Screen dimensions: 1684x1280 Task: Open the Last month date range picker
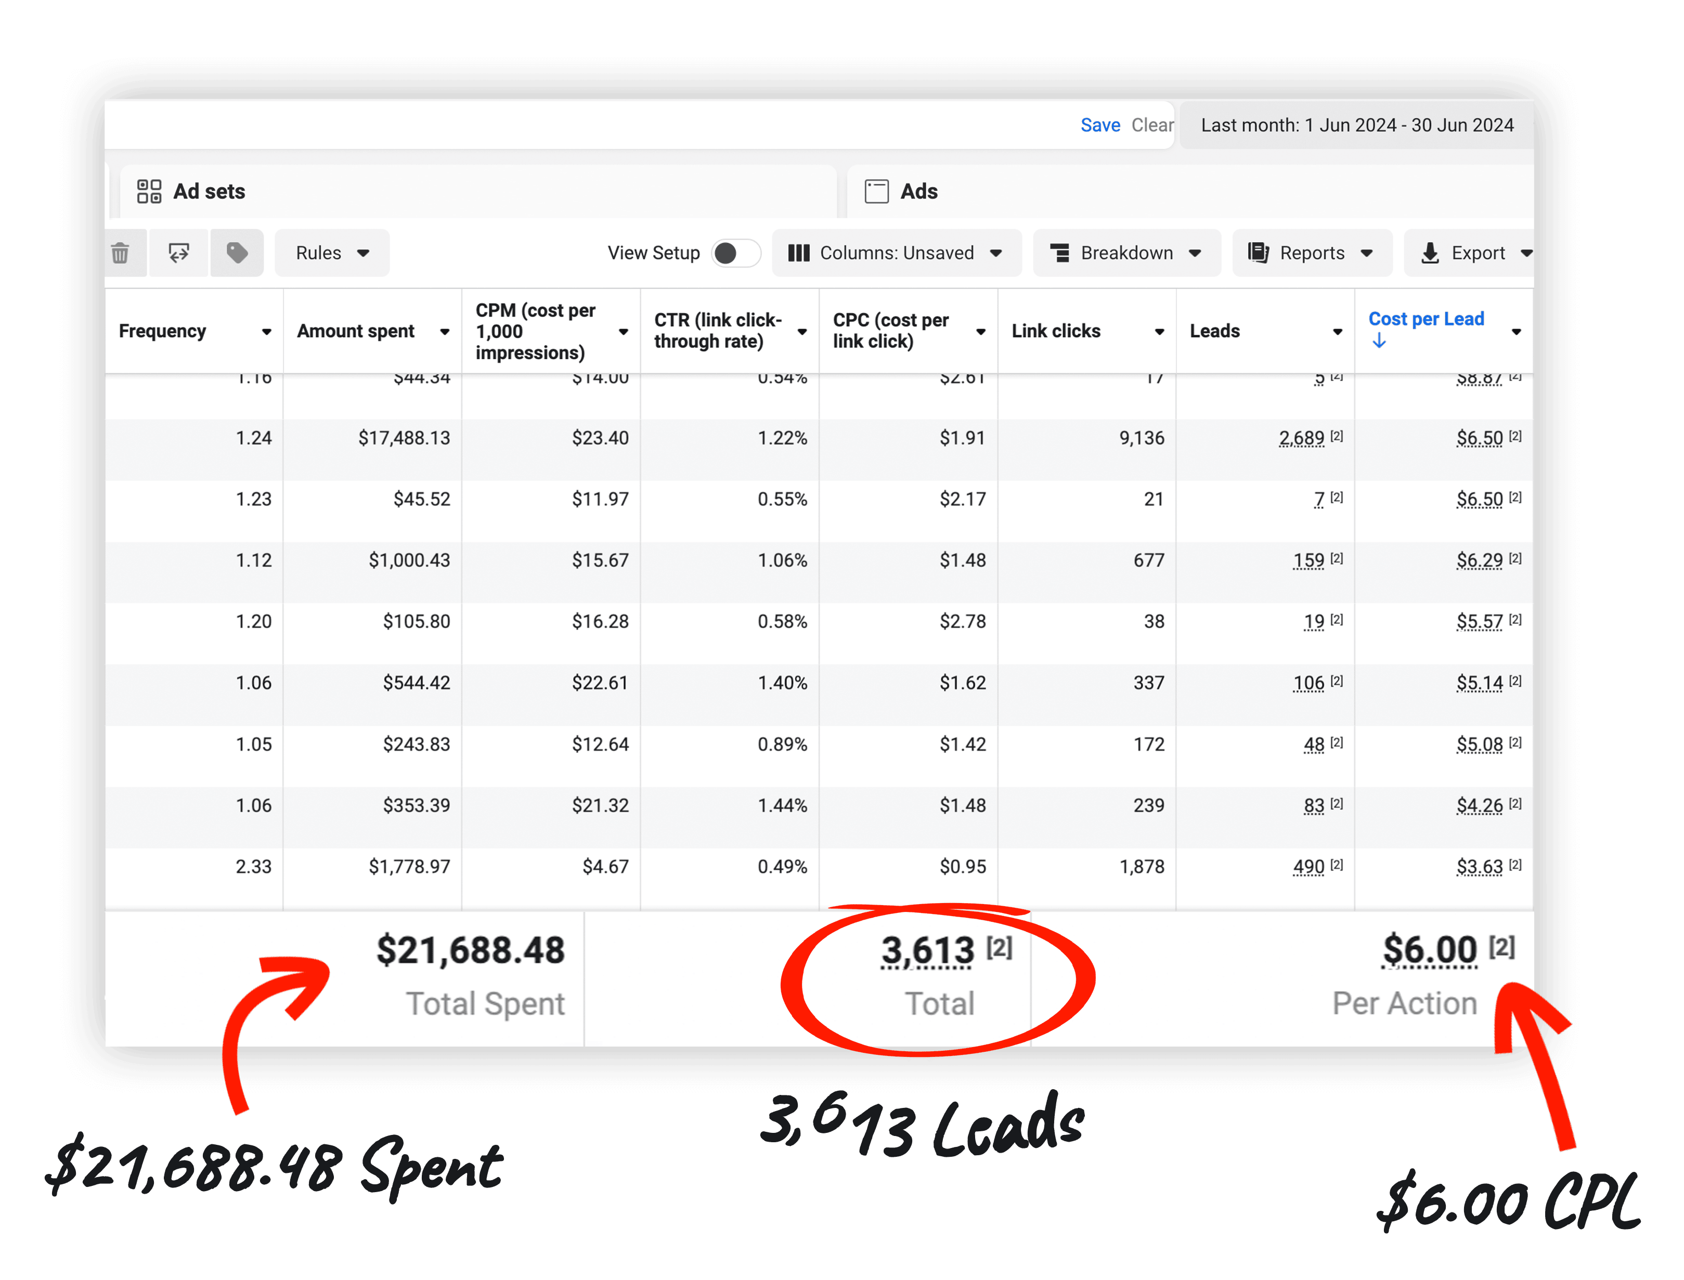[1356, 125]
